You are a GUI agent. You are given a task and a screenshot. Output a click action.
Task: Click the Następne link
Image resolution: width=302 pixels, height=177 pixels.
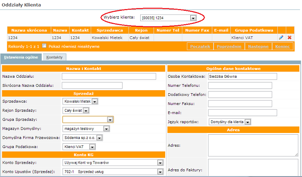point(258,47)
